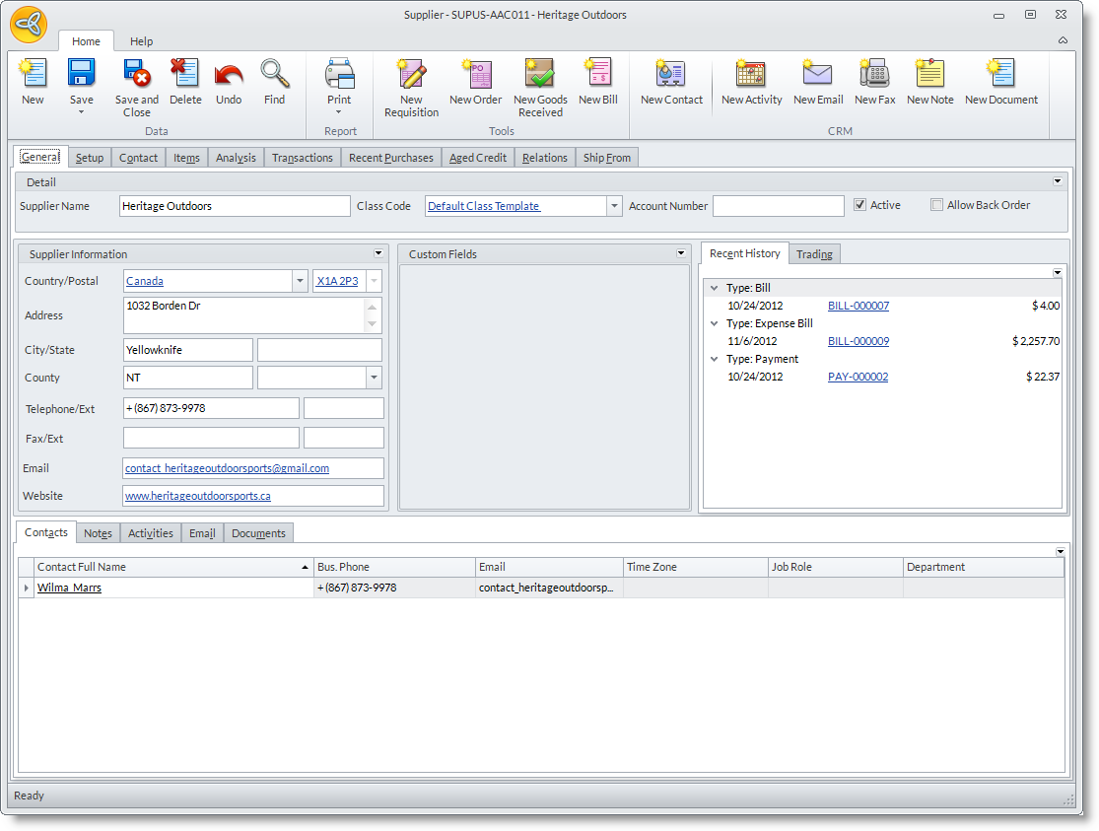Image resolution: width=1099 pixels, height=831 pixels.
Task: Enable the Allow Back Order checkbox
Action: click(936, 205)
